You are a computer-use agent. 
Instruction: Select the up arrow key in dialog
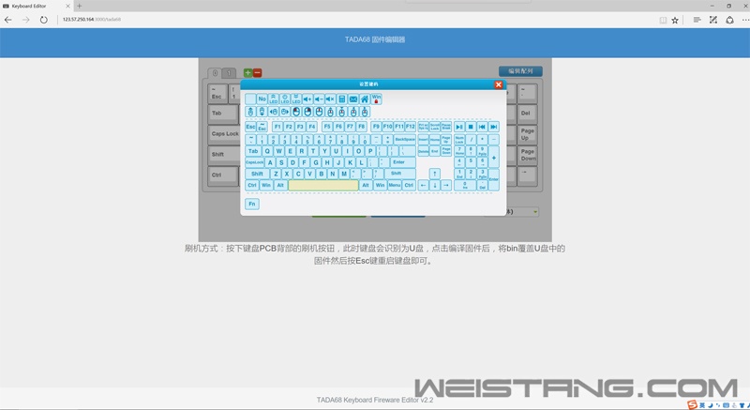pos(435,174)
